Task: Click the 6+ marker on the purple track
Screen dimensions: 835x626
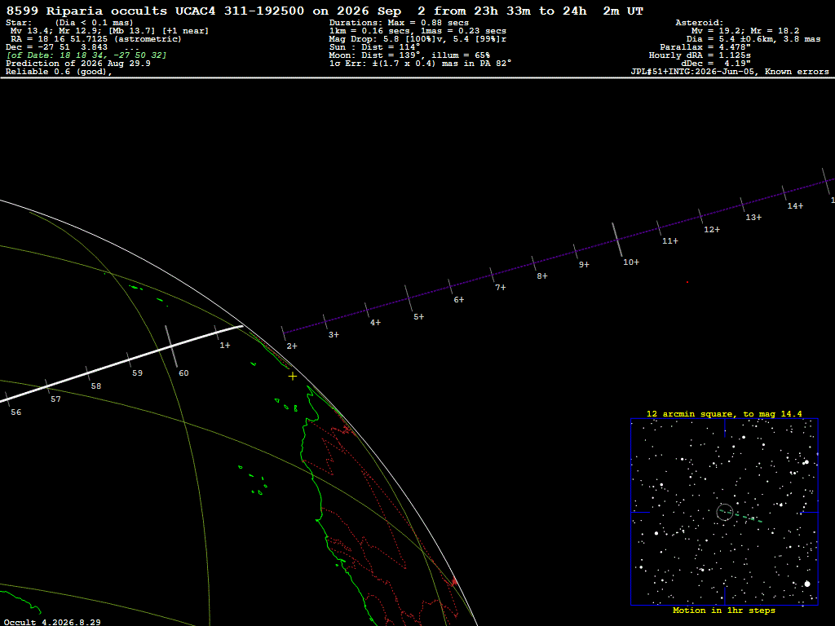Action: [458, 300]
